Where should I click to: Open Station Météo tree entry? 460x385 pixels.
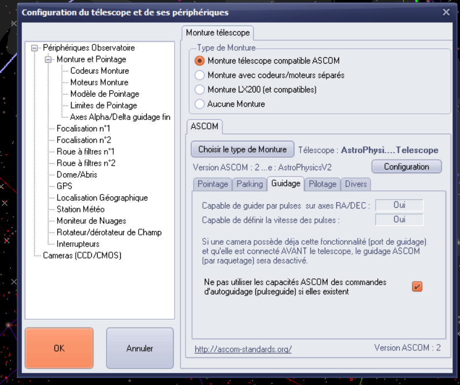click(80, 209)
